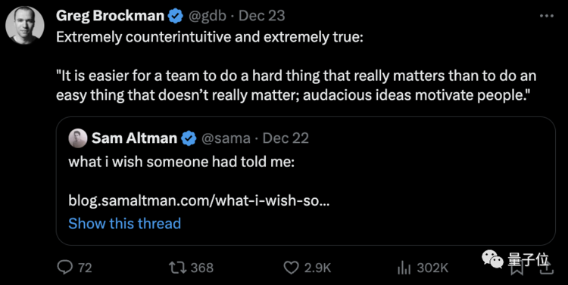Click the Greg Brockman display name

[x=111, y=16]
